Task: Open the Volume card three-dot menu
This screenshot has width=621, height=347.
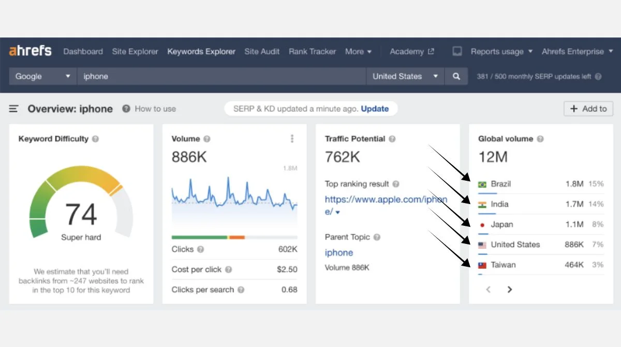Action: pyautogui.click(x=292, y=139)
